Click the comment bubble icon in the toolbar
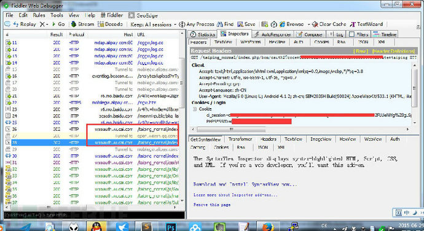The image size is (424, 231). 7,24
